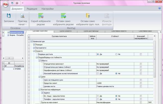Select Не for Телефон - задължително
The height and width of the screenshot is (104, 163).
[116, 99]
